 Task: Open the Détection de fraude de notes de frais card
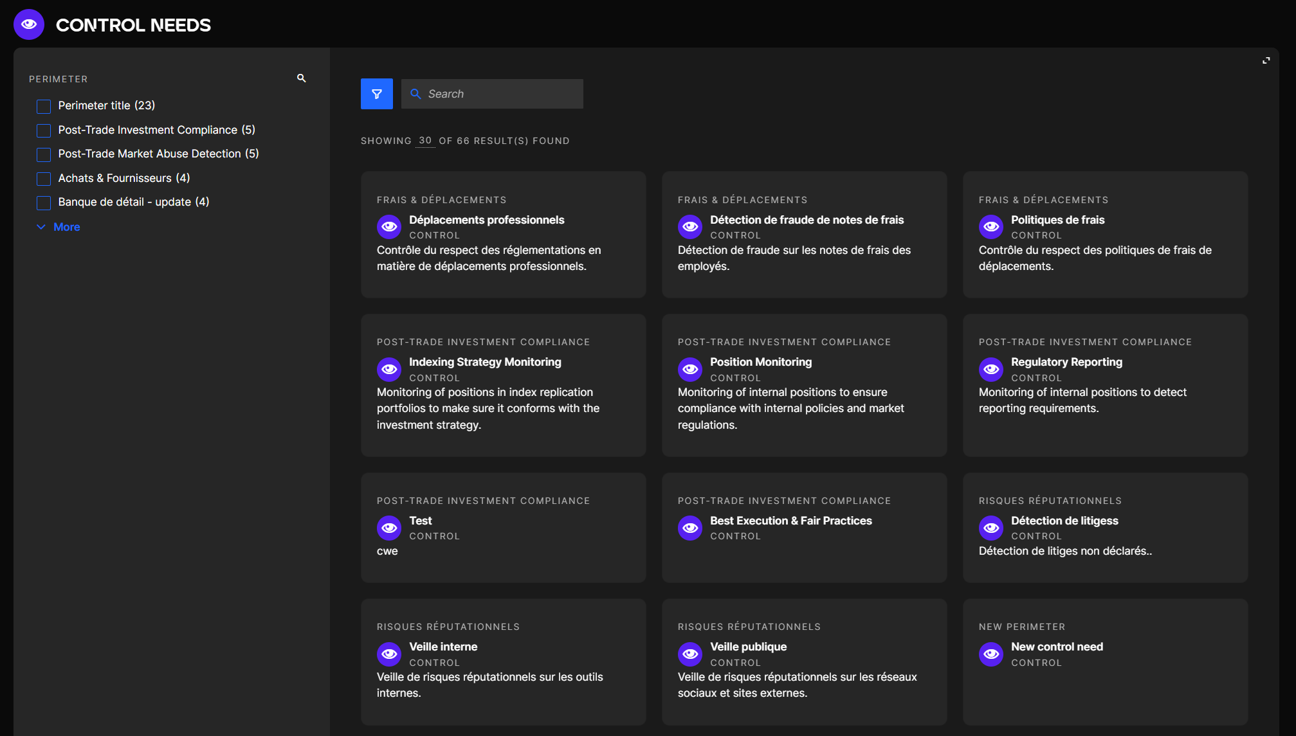pos(806,220)
